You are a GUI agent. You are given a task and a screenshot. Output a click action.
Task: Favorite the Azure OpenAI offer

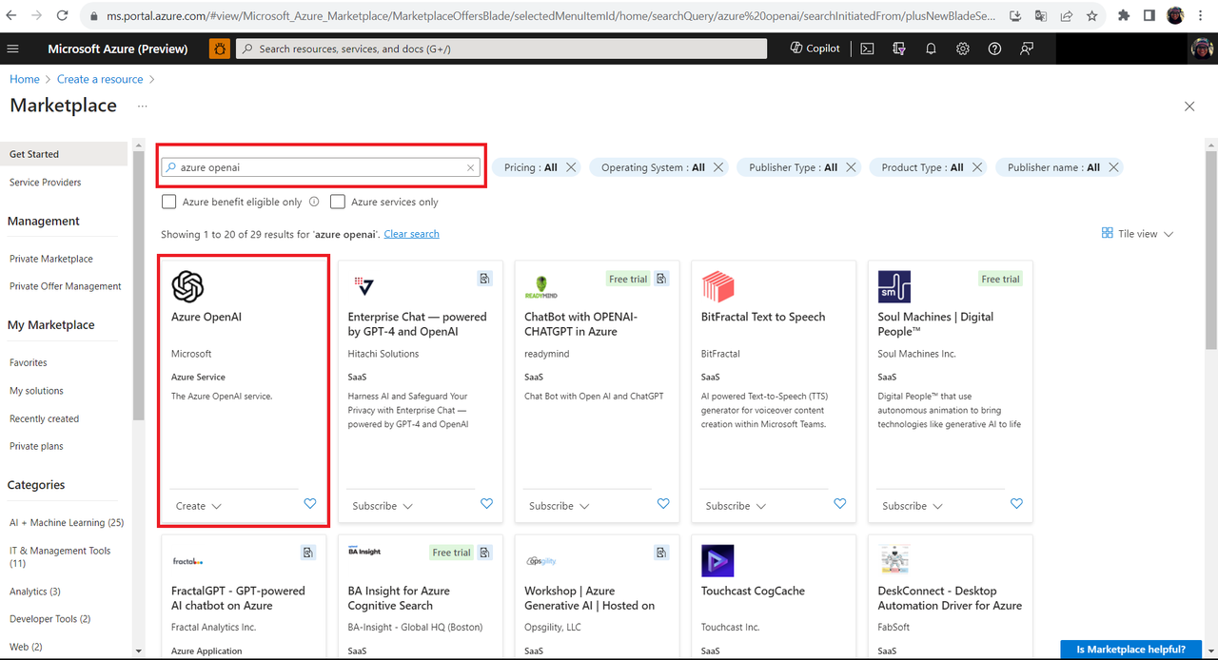310,504
